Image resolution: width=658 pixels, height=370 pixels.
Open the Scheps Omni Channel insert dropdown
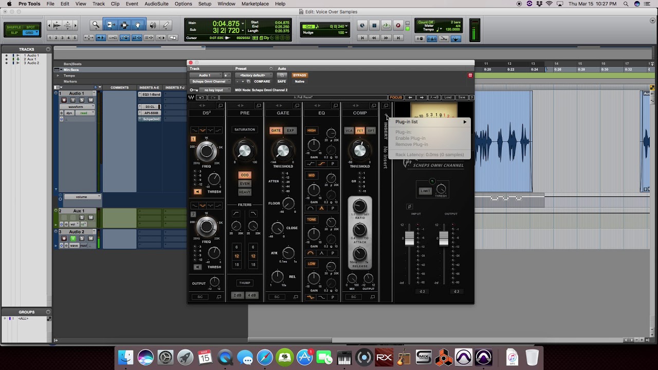210,81
